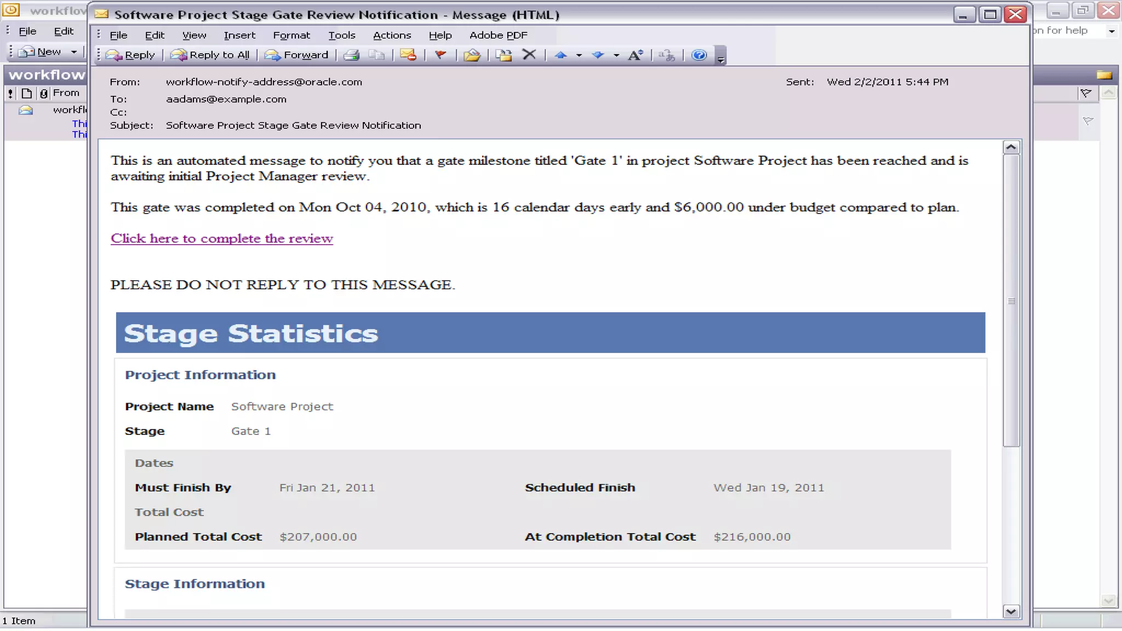The width and height of the screenshot is (1122, 631).
Task: Open the Help menu
Action: coord(440,35)
